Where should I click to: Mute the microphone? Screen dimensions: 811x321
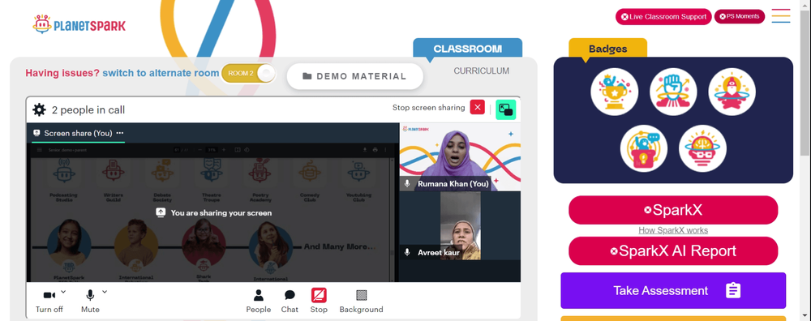[x=90, y=301]
